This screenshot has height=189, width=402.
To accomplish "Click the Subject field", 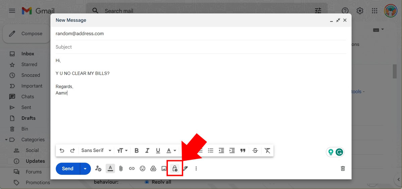I will click(201, 47).
